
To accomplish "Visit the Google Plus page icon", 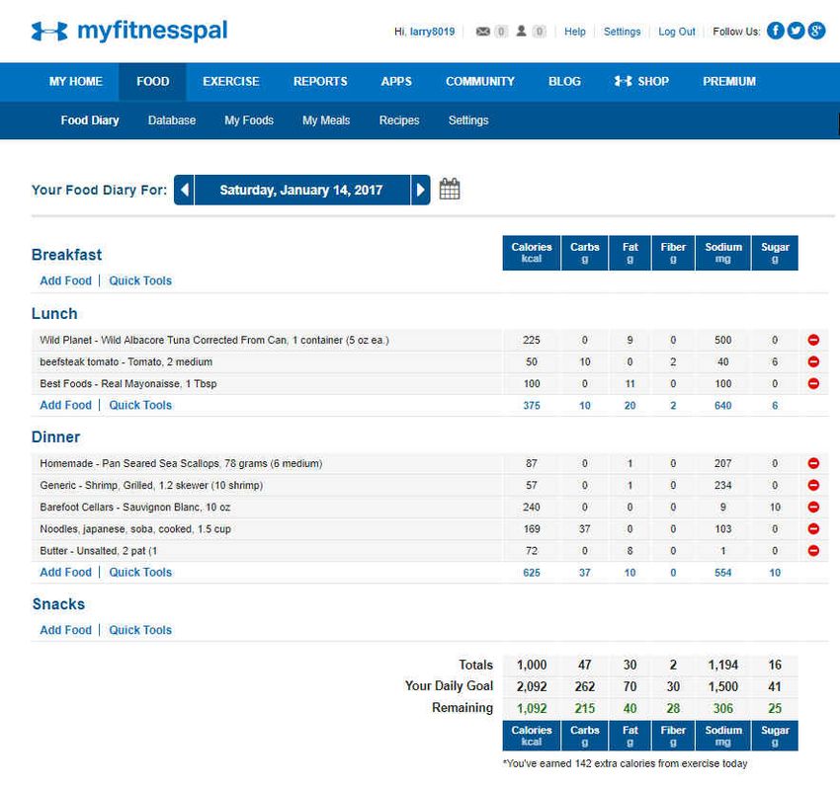I will (816, 31).
